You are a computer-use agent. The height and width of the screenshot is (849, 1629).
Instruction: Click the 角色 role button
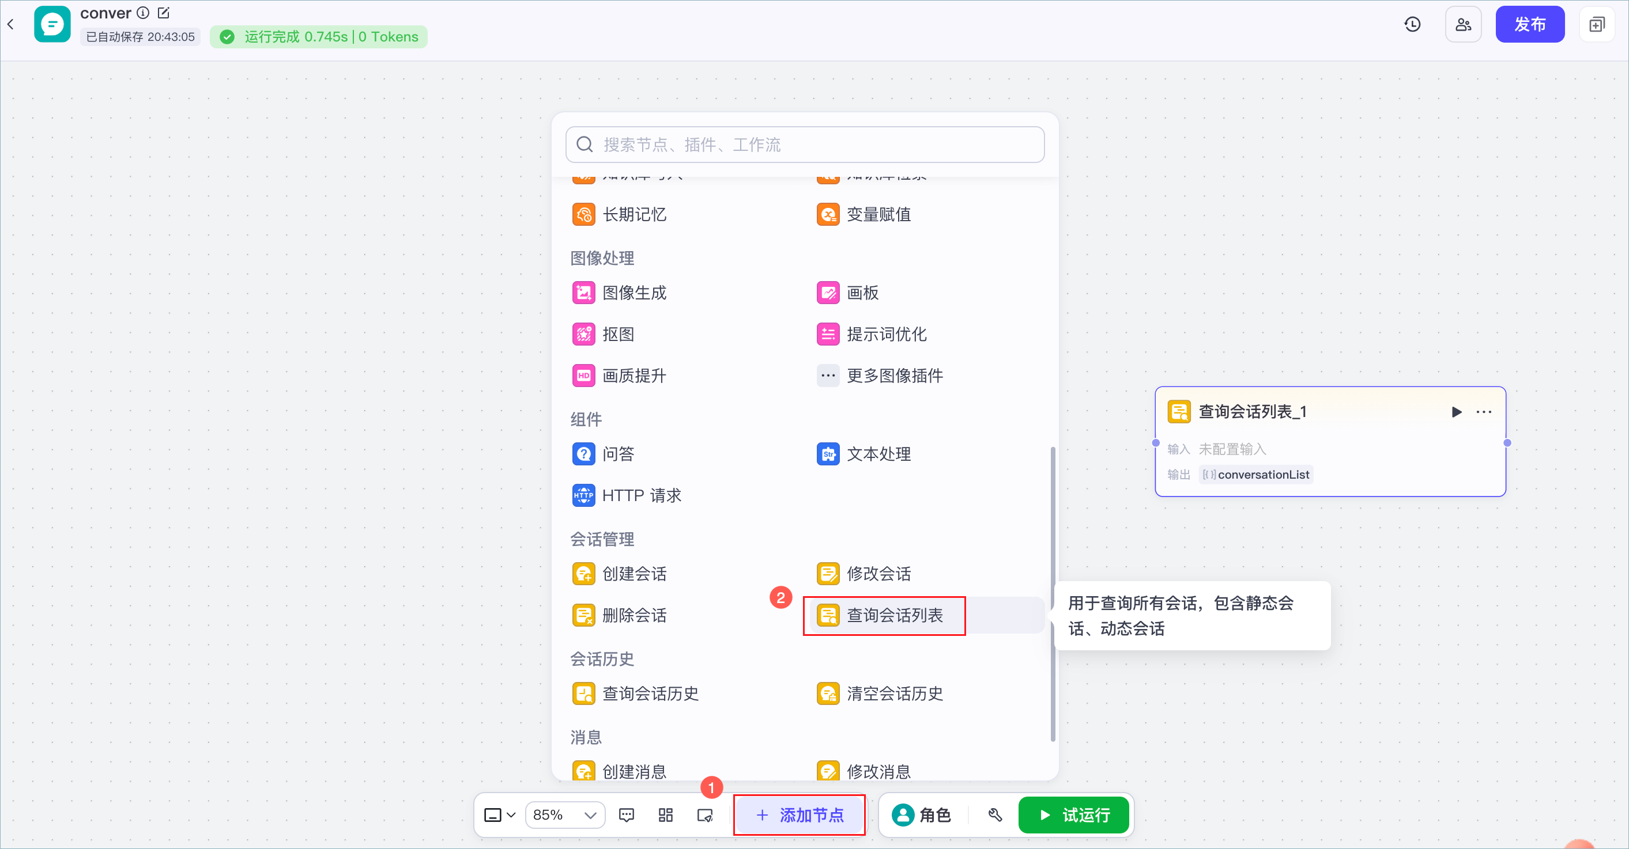coord(922,815)
